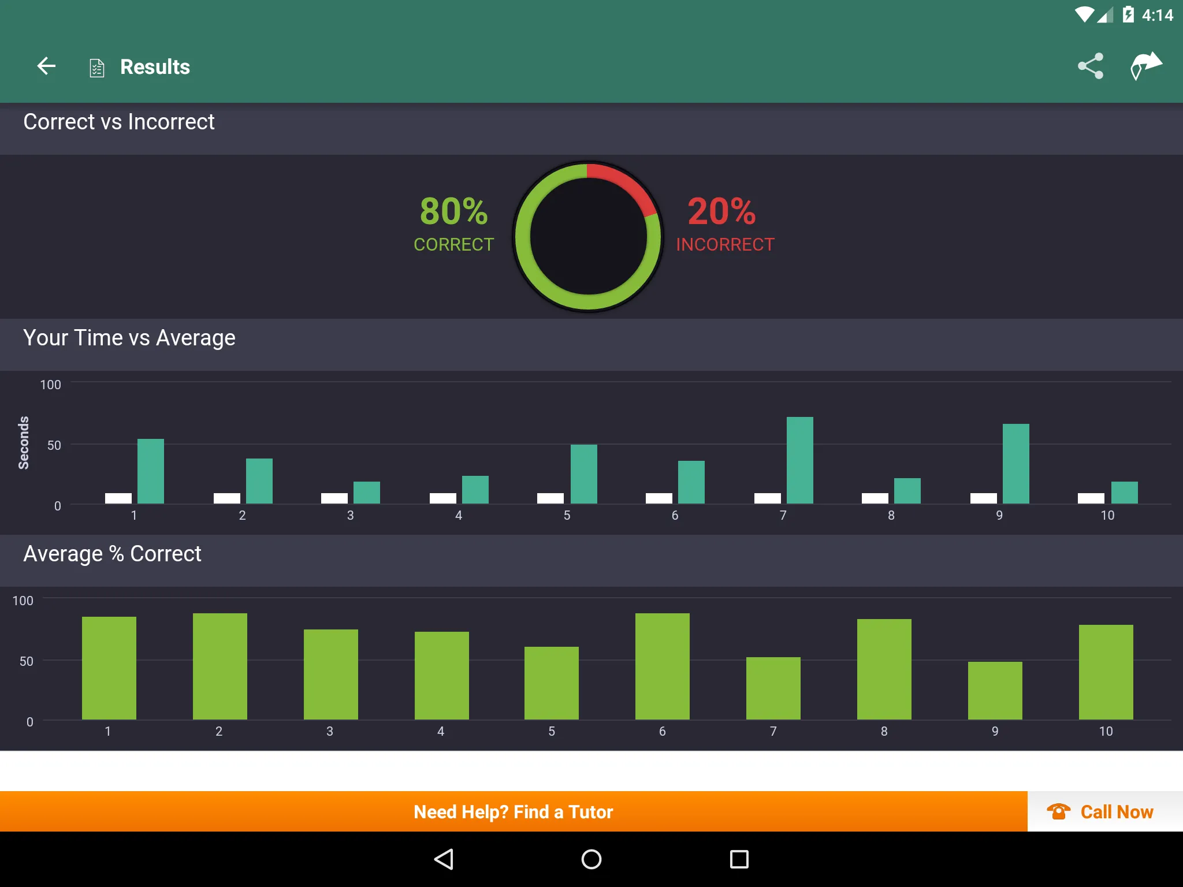Screen dimensions: 1183x887
Task: Tap the average correct bar for question 2
Action: [220, 666]
